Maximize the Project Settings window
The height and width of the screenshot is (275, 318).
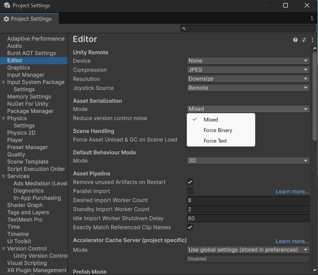click(x=285, y=5)
